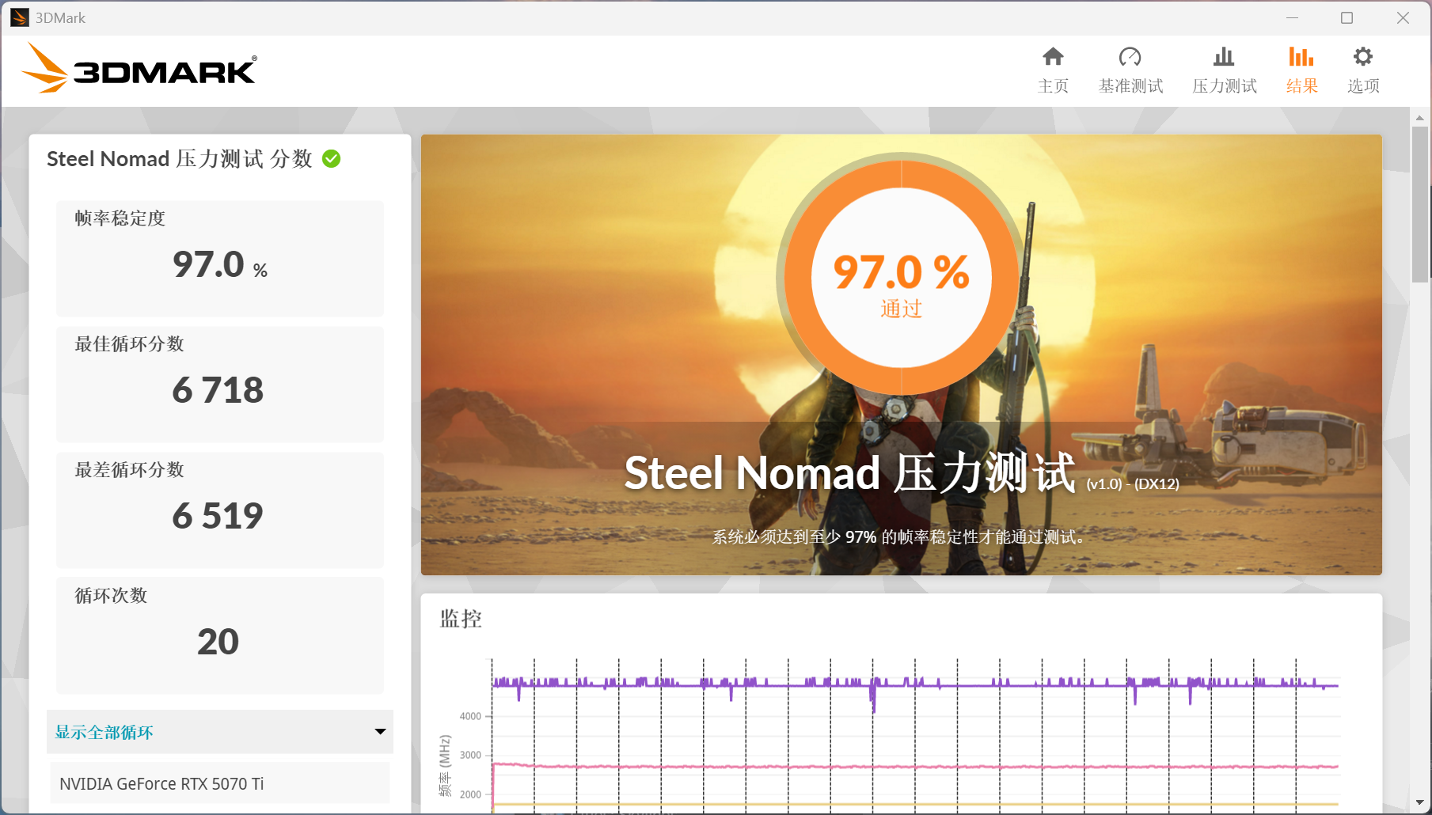Click the 帧率稳定度 97.0 % value
The width and height of the screenshot is (1432, 815).
220,264
